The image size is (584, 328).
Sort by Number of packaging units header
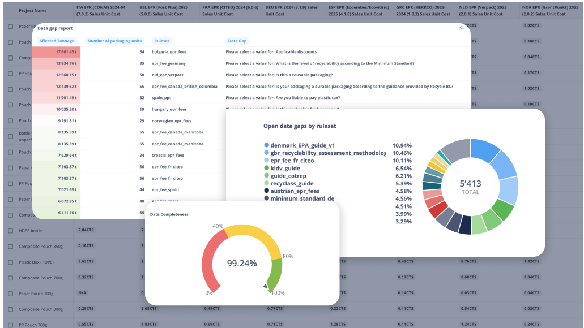click(115, 41)
